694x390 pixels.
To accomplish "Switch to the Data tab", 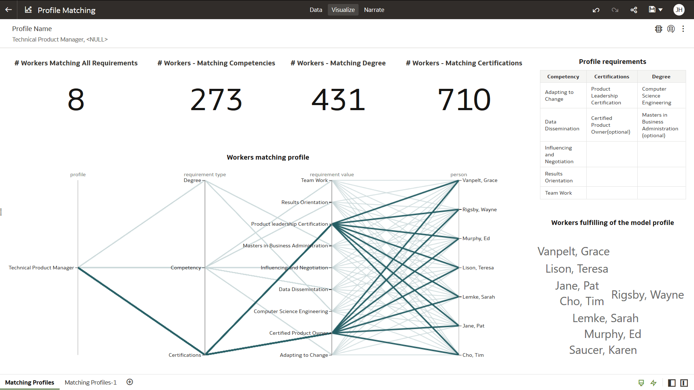I will point(316,10).
